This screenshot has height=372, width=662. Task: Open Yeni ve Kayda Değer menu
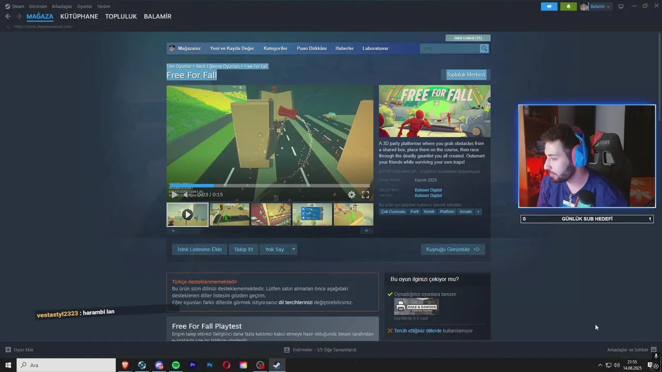232,49
